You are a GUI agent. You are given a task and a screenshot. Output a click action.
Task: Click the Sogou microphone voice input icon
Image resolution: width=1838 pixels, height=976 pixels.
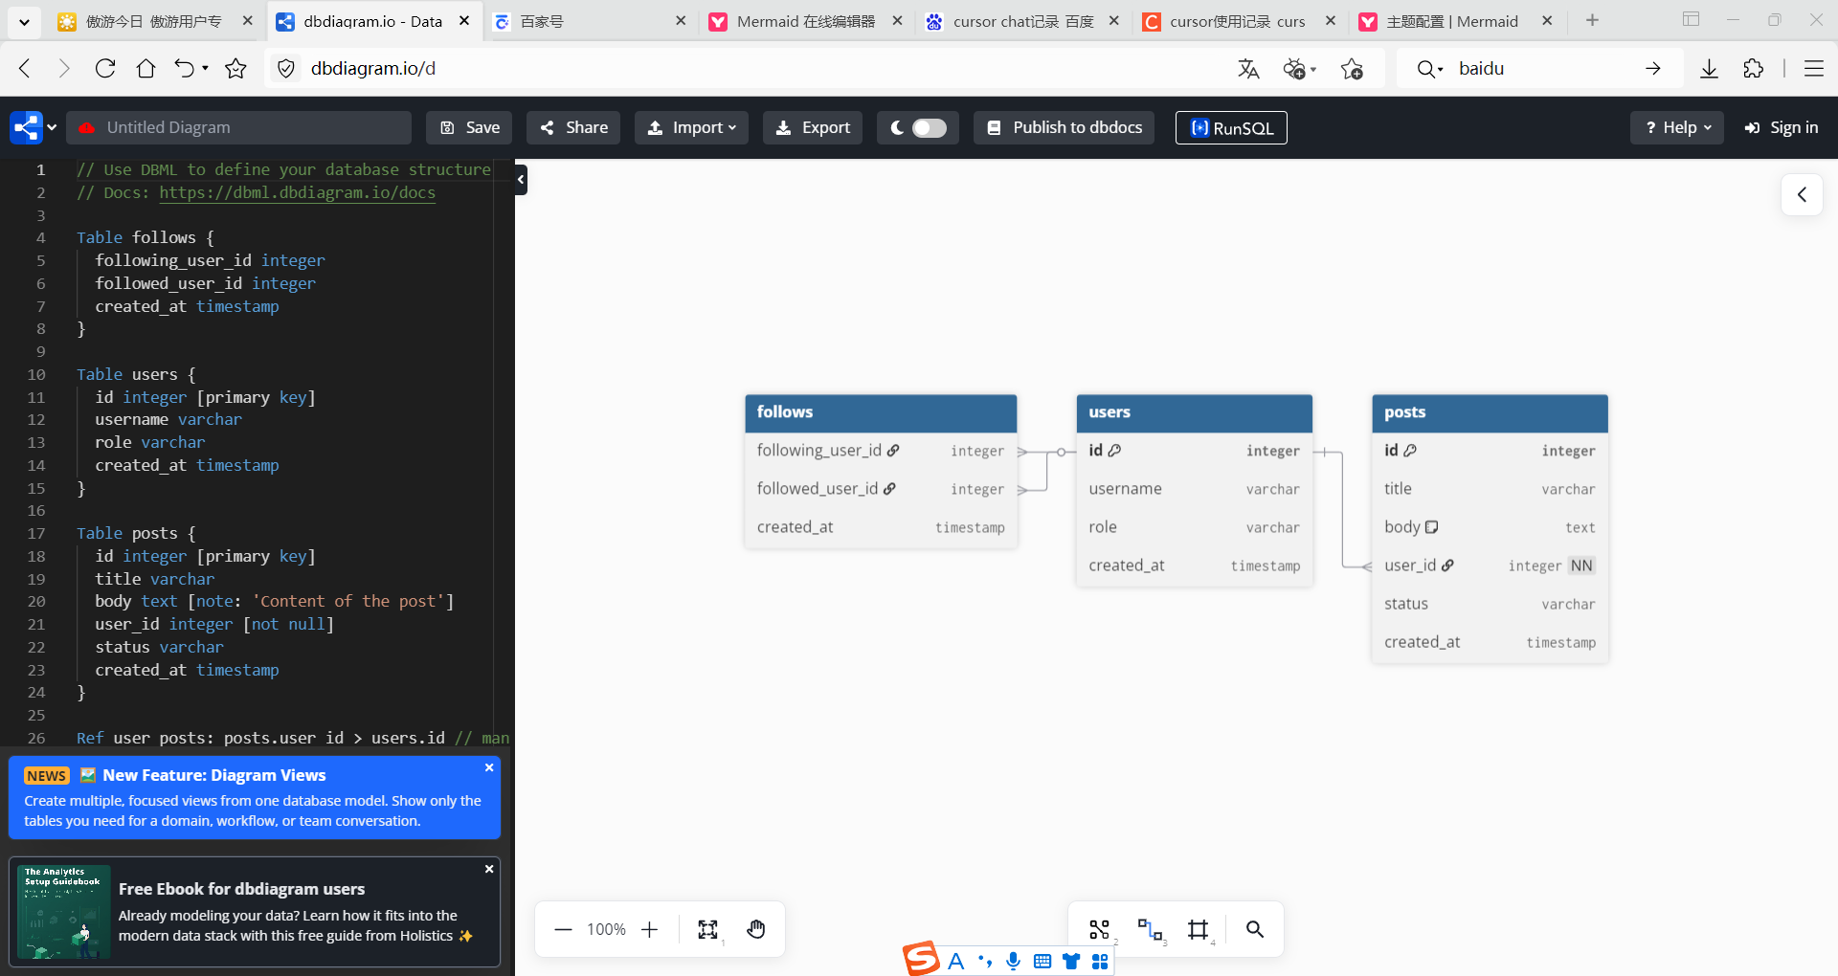tap(1013, 961)
